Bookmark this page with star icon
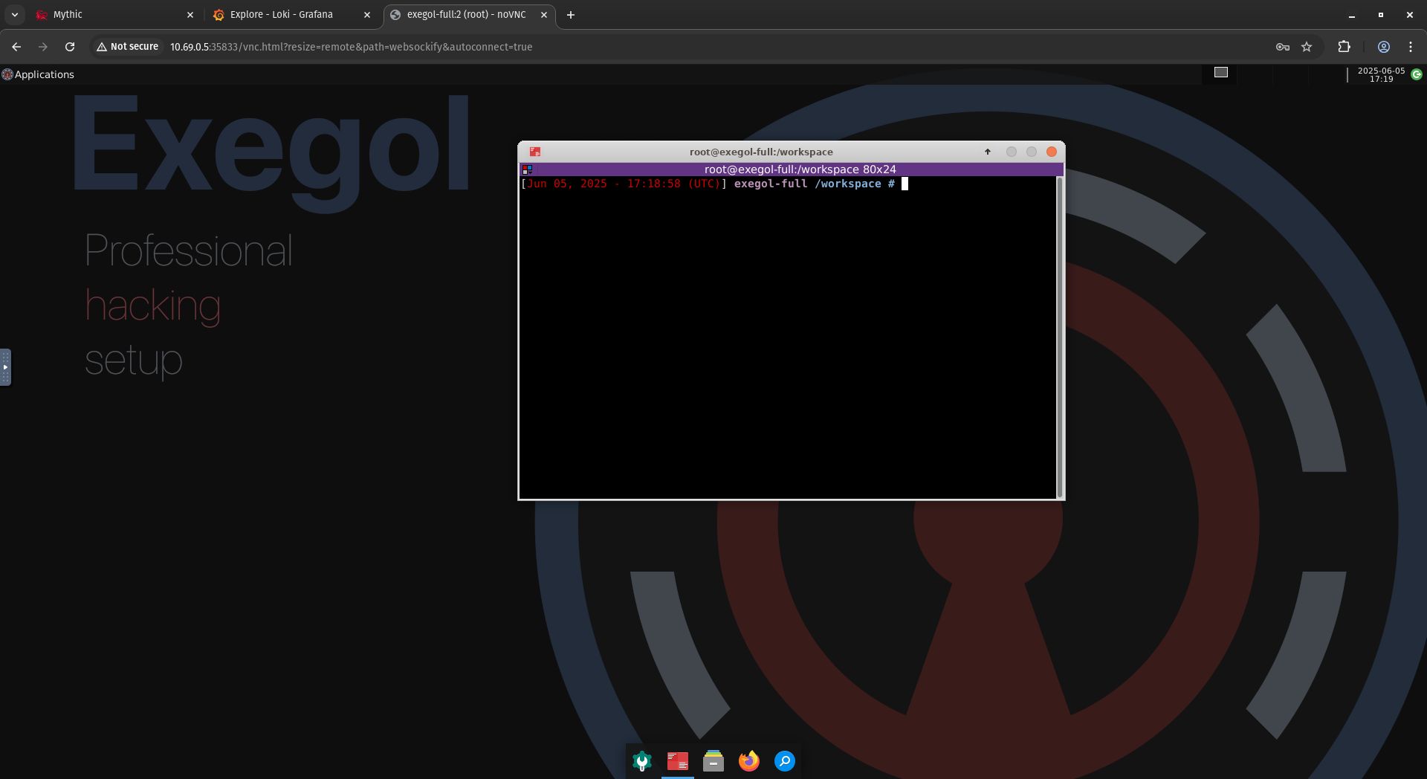 [1307, 47]
